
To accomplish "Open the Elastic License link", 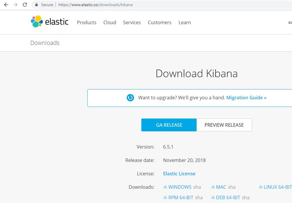I will [x=179, y=174].
